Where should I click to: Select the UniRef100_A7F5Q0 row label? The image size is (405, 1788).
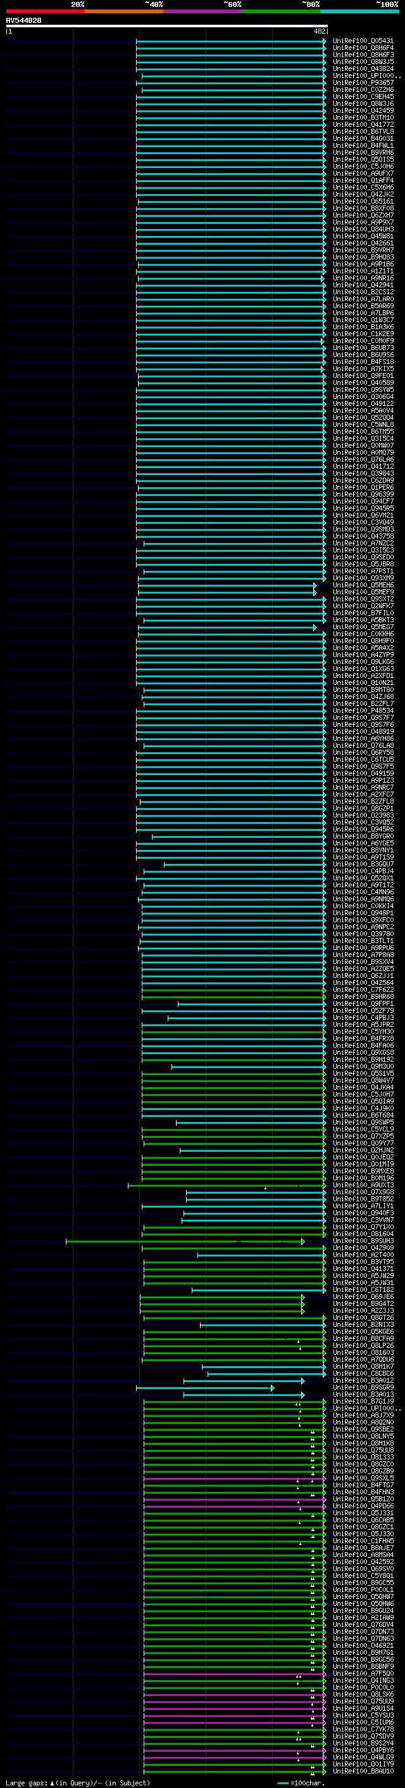click(363, 1673)
